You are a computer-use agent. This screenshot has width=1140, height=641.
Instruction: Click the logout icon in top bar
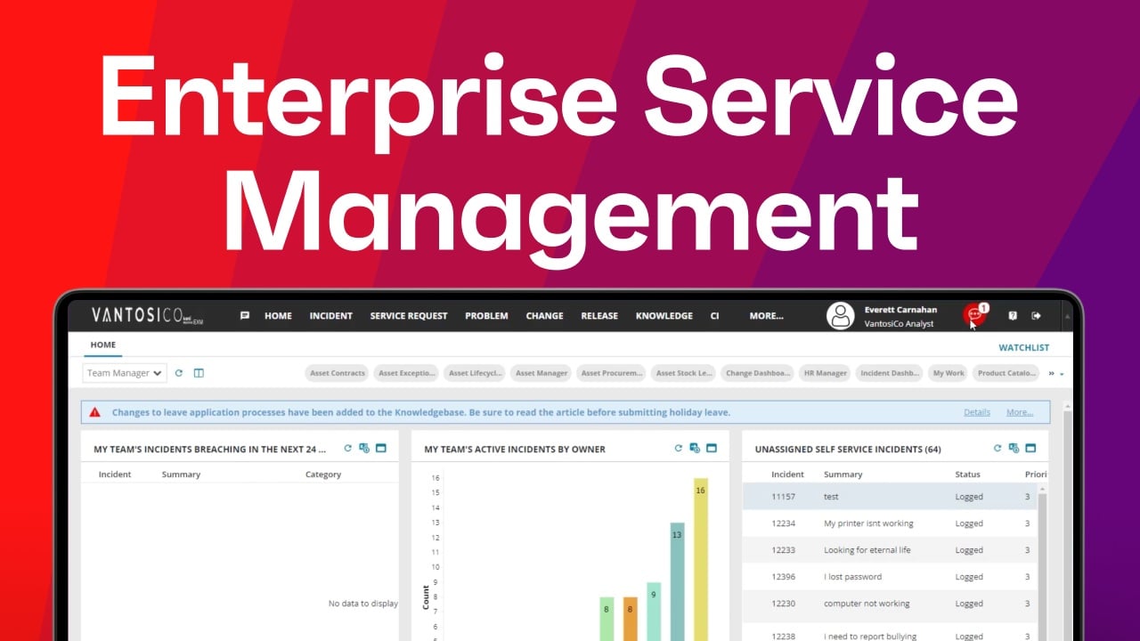pyautogui.click(x=1036, y=315)
